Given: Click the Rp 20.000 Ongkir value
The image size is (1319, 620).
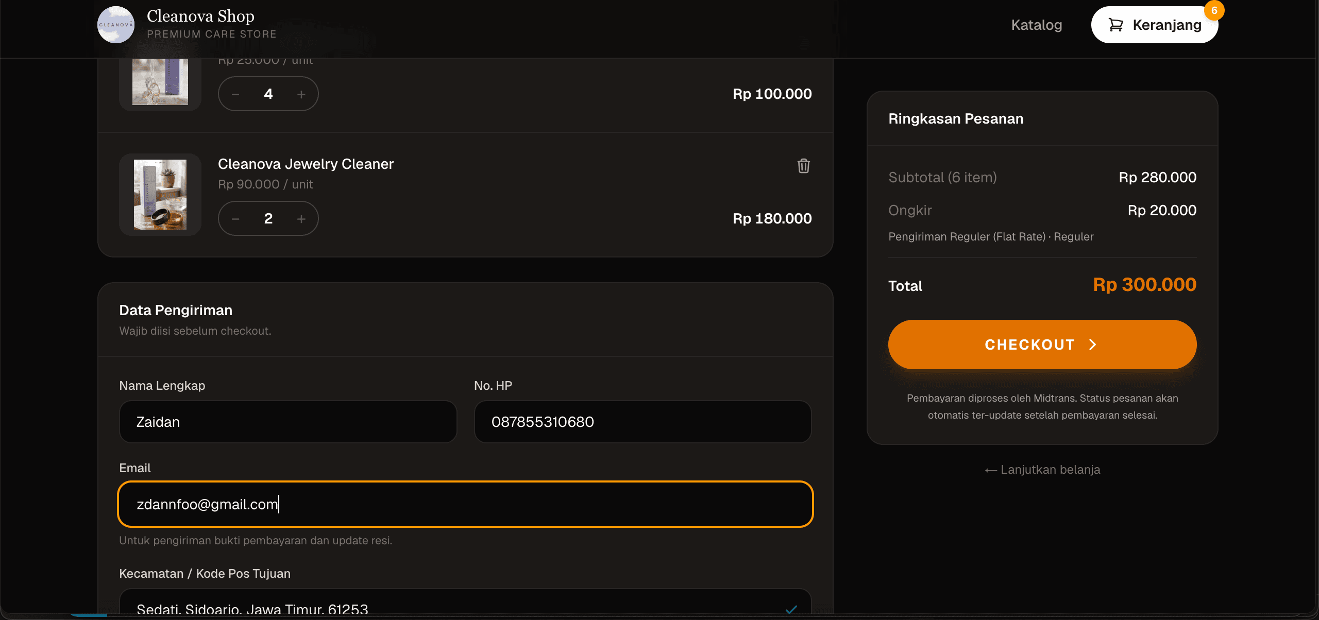Looking at the screenshot, I should pyautogui.click(x=1162, y=210).
